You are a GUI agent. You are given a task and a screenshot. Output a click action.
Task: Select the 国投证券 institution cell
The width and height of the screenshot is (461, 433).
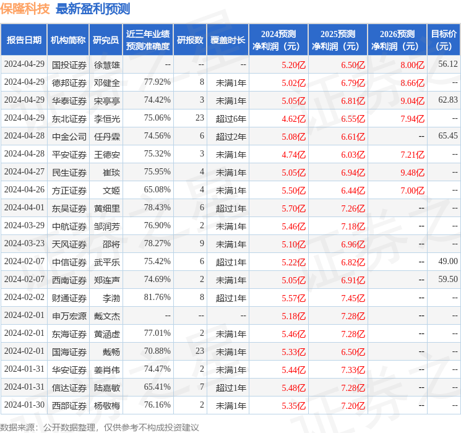click(x=69, y=65)
